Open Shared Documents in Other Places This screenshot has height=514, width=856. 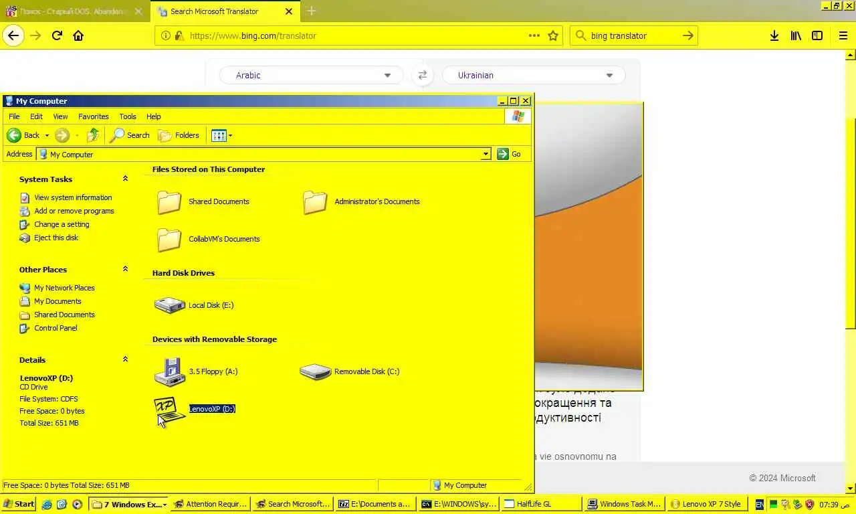tap(64, 315)
